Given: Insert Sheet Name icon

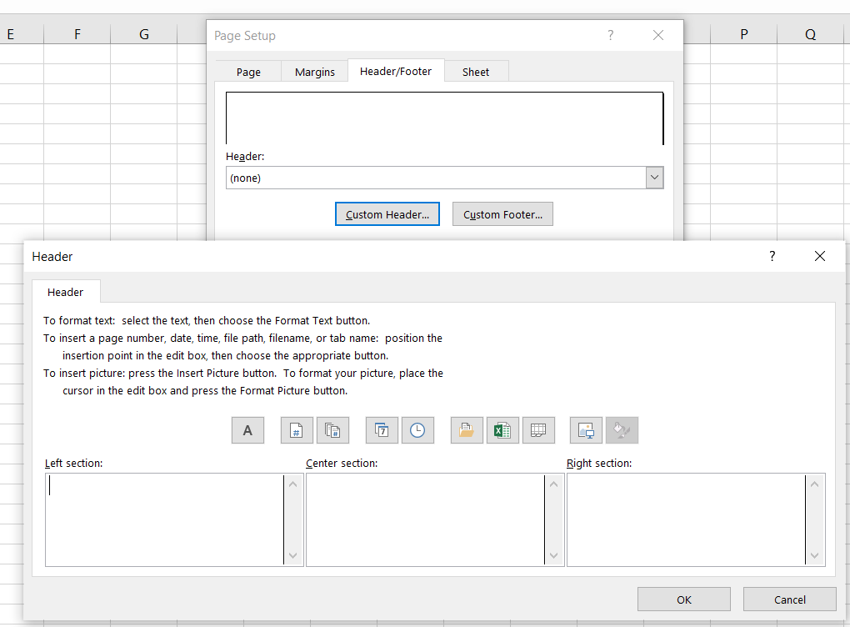Looking at the screenshot, I should coord(538,430).
